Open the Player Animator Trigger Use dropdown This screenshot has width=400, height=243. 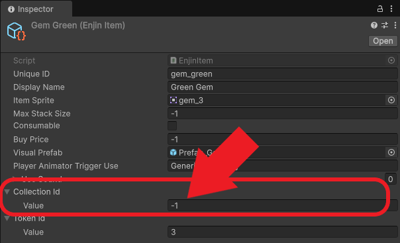click(x=282, y=166)
